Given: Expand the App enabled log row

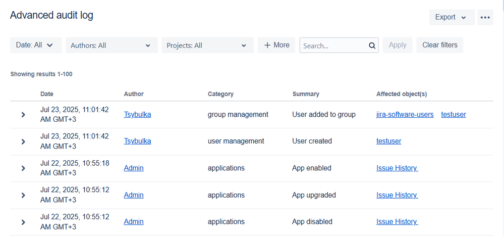Looking at the screenshot, I should point(23,168).
